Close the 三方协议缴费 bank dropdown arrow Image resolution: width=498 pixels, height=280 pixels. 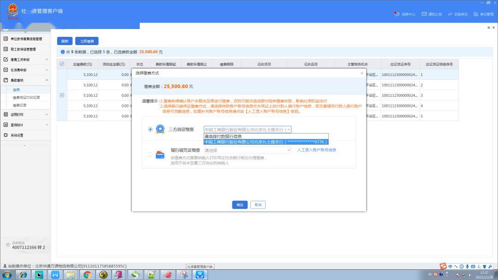[x=288, y=130]
